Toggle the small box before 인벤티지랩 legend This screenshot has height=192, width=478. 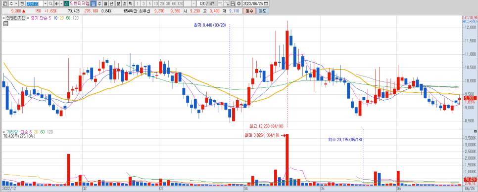point(3,18)
